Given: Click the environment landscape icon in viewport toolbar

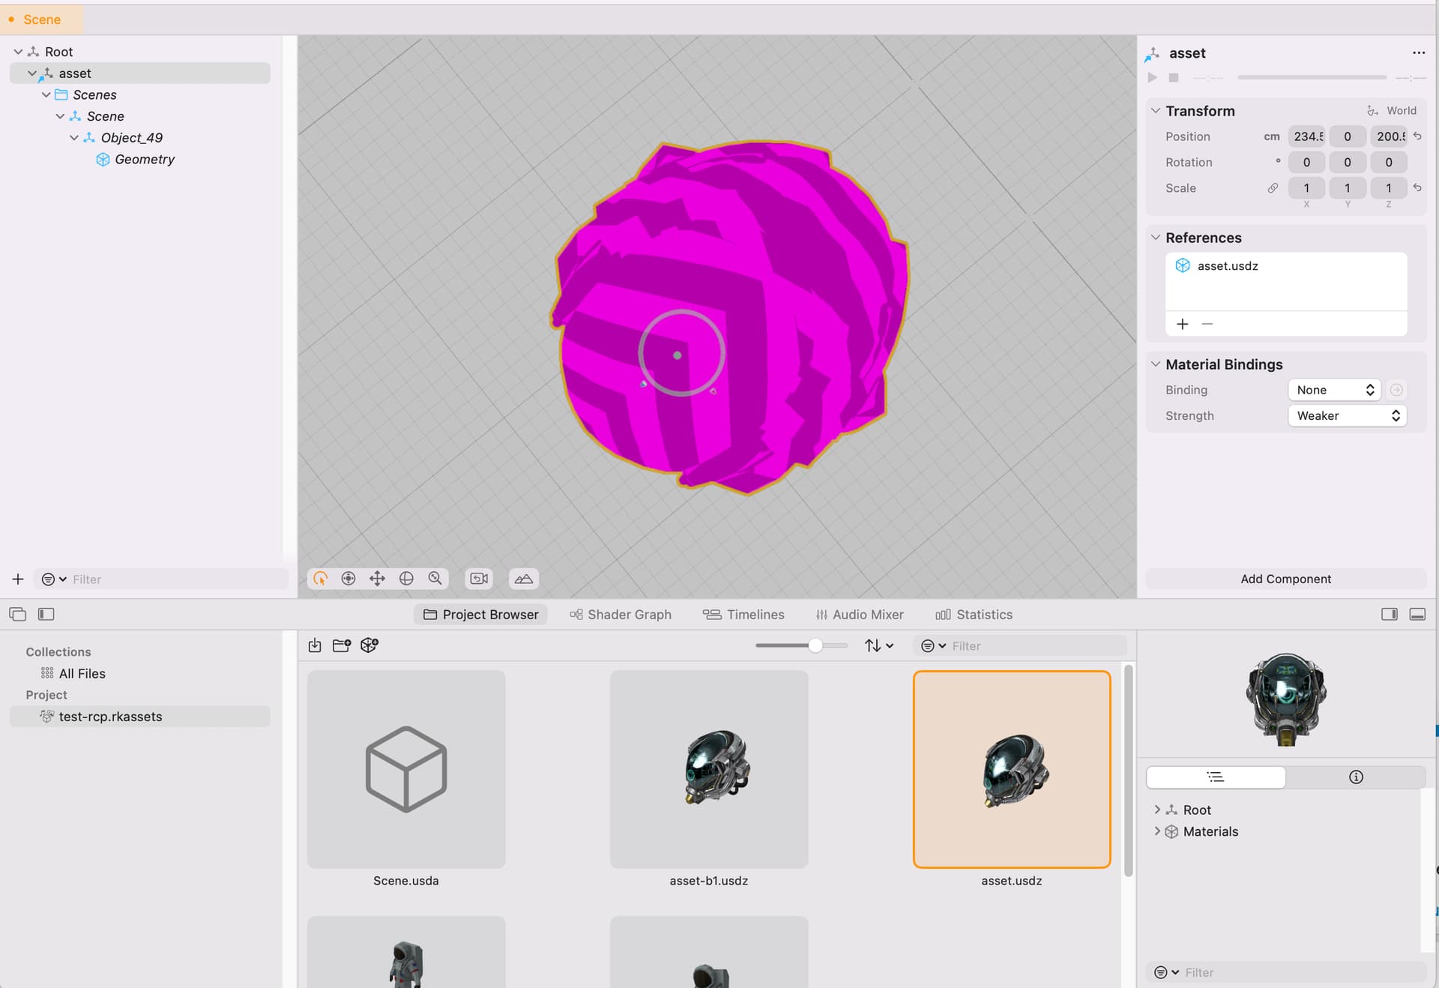Looking at the screenshot, I should [x=524, y=578].
